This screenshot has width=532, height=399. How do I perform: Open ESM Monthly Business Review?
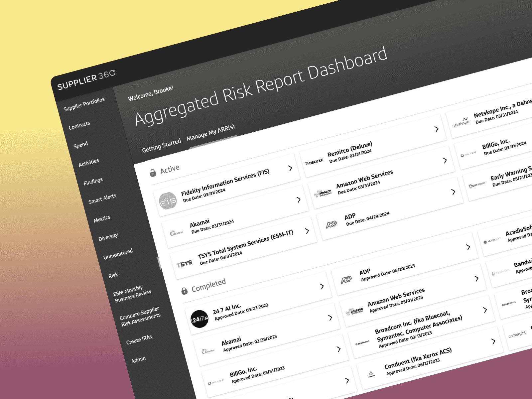coord(132,294)
